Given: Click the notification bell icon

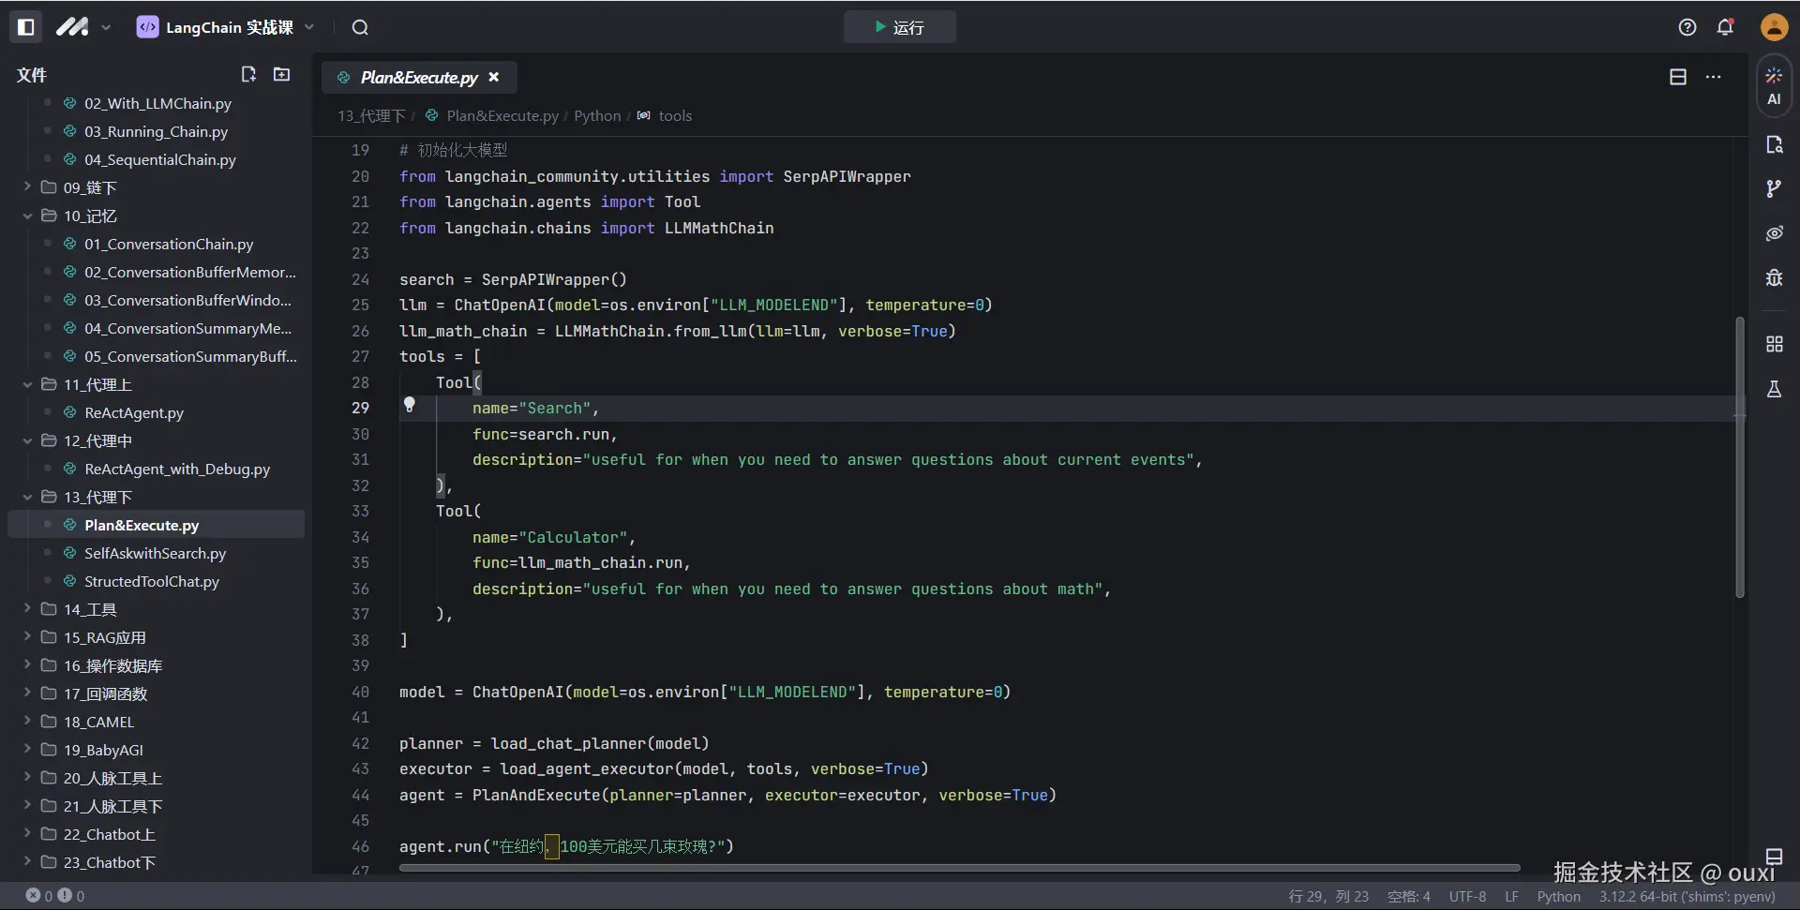Looking at the screenshot, I should (1725, 27).
